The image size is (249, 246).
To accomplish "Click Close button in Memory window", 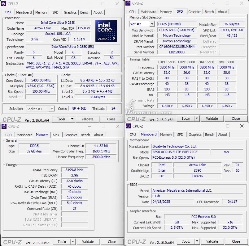I will (112, 242).
